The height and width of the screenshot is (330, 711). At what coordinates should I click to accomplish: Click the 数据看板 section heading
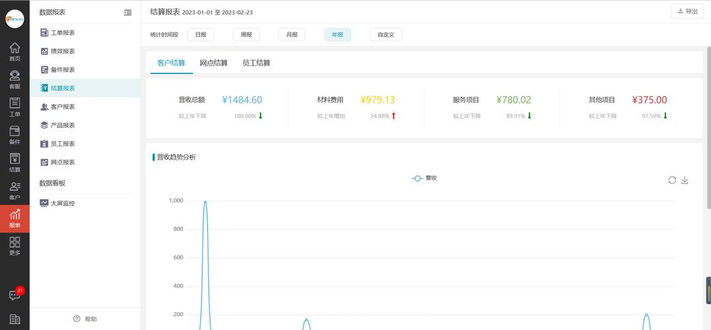coord(52,183)
